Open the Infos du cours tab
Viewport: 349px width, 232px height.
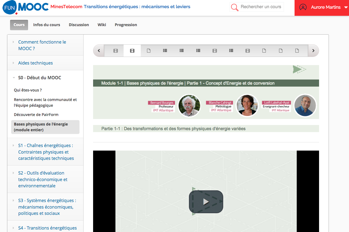coord(47,25)
